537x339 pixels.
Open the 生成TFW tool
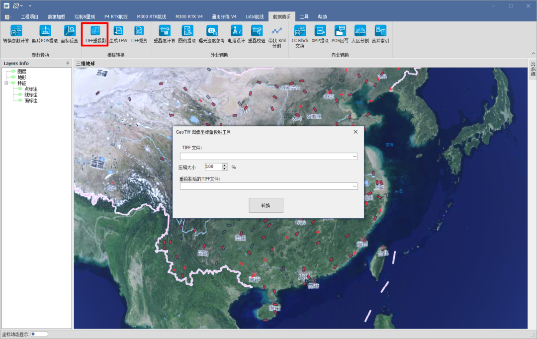pyautogui.click(x=118, y=34)
